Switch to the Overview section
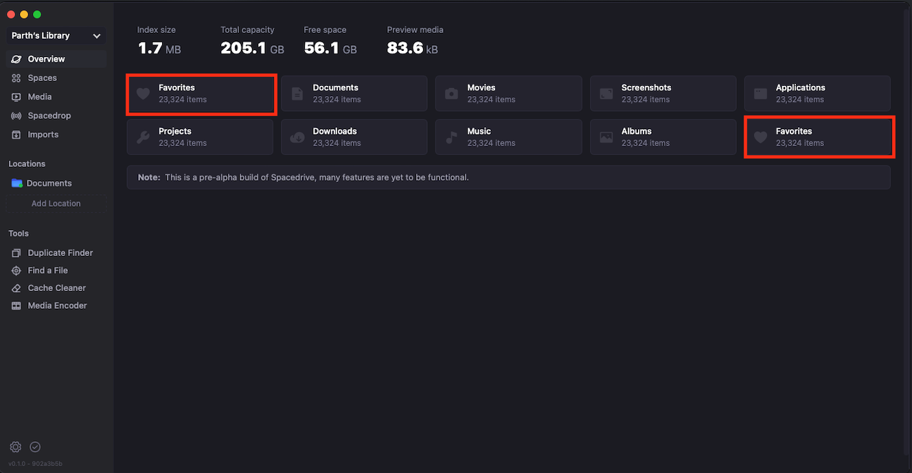 pyautogui.click(x=45, y=58)
